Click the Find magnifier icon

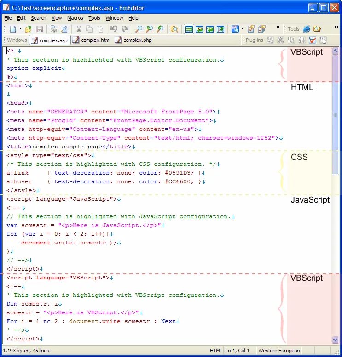point(139,29)
